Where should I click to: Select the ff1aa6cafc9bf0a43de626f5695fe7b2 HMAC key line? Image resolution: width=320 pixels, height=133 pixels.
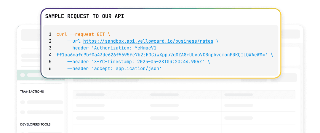coord(164,55)
